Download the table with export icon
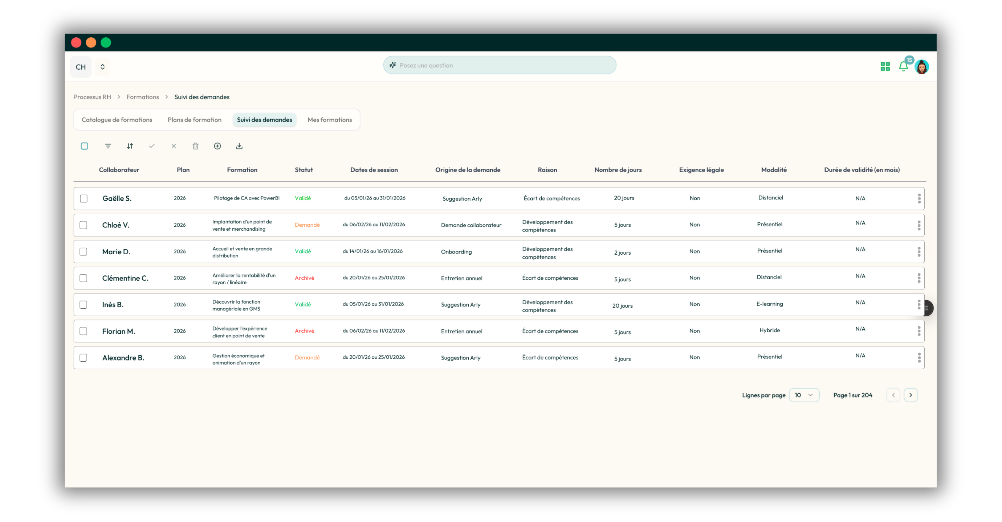This screenshot has height=522, width=1002. click(x=239, y=146)
